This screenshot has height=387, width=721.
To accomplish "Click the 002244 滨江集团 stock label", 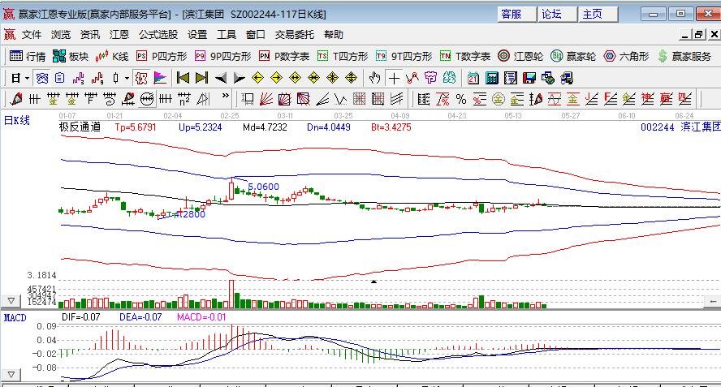I will 680,127.
